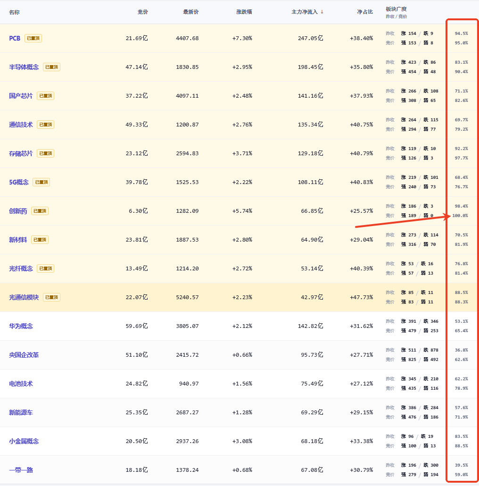
Task: Unpin 光通信模块 via its 已置顶 badge
Action: click(51, 297)
